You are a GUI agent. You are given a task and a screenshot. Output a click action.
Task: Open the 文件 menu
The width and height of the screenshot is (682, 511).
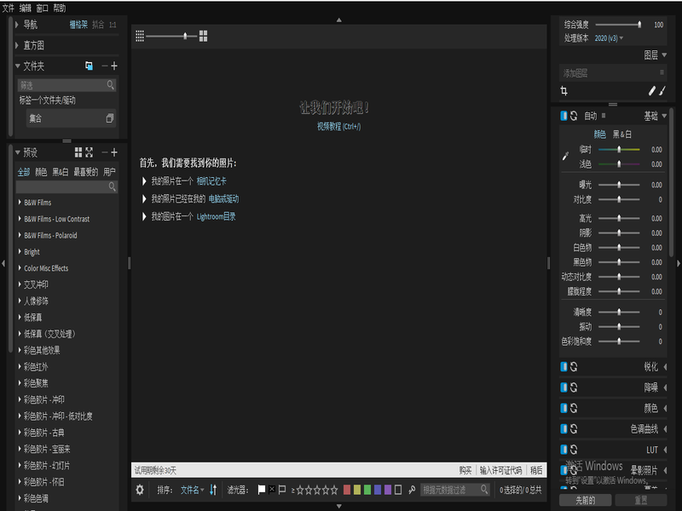(x=9, y=8)
